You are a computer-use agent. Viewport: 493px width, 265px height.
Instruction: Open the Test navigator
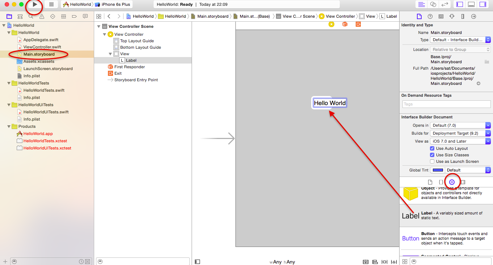[53, 16]
